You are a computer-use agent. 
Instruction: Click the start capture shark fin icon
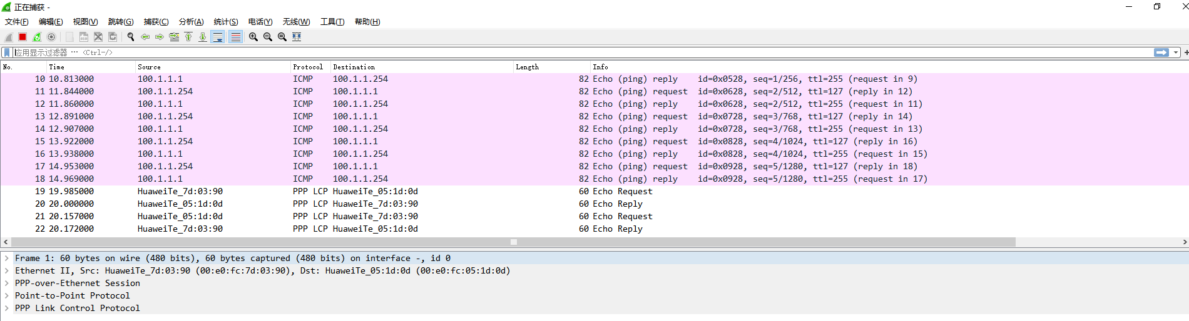pos(9,37)
